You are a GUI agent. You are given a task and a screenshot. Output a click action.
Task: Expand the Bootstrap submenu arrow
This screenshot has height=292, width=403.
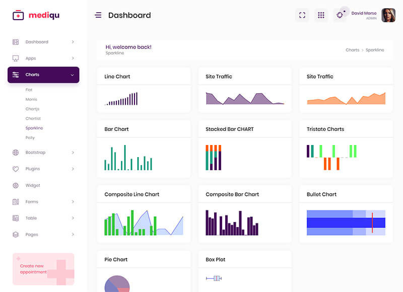click(73, 153)
